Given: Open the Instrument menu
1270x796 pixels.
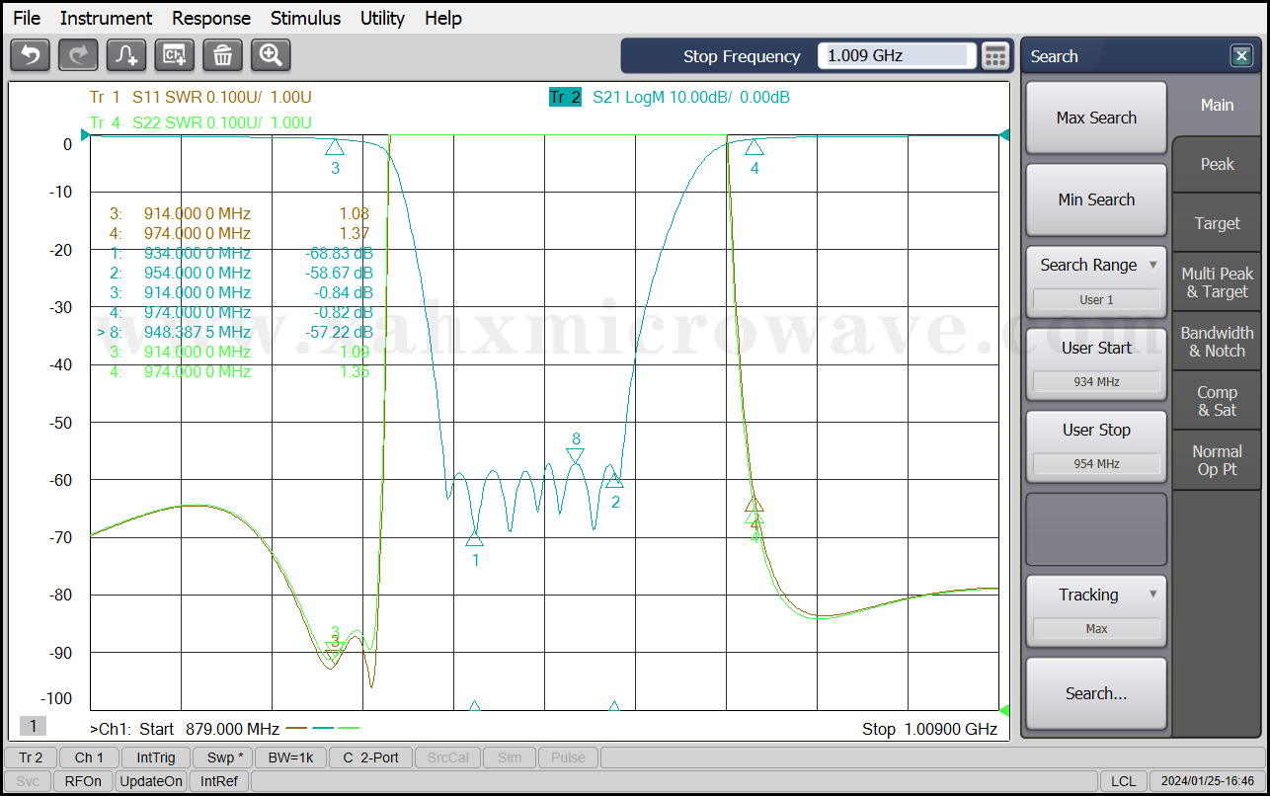Looking at the screenshot, I should (106, 18).
